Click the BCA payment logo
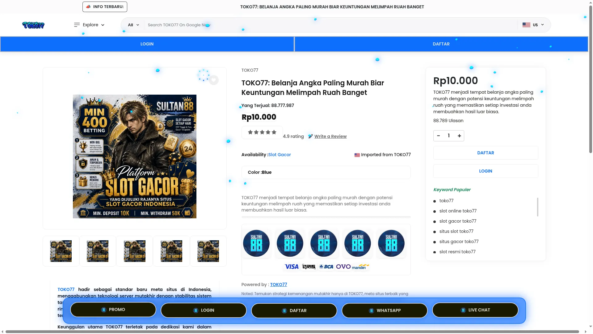593x334 pixels. click(x=326, y=267)
